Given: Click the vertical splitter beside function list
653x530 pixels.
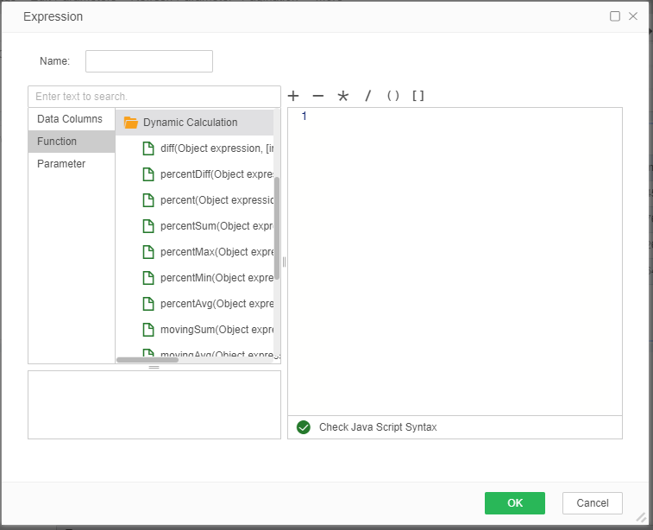Looking at the screenshot, I should click(284, 262).
